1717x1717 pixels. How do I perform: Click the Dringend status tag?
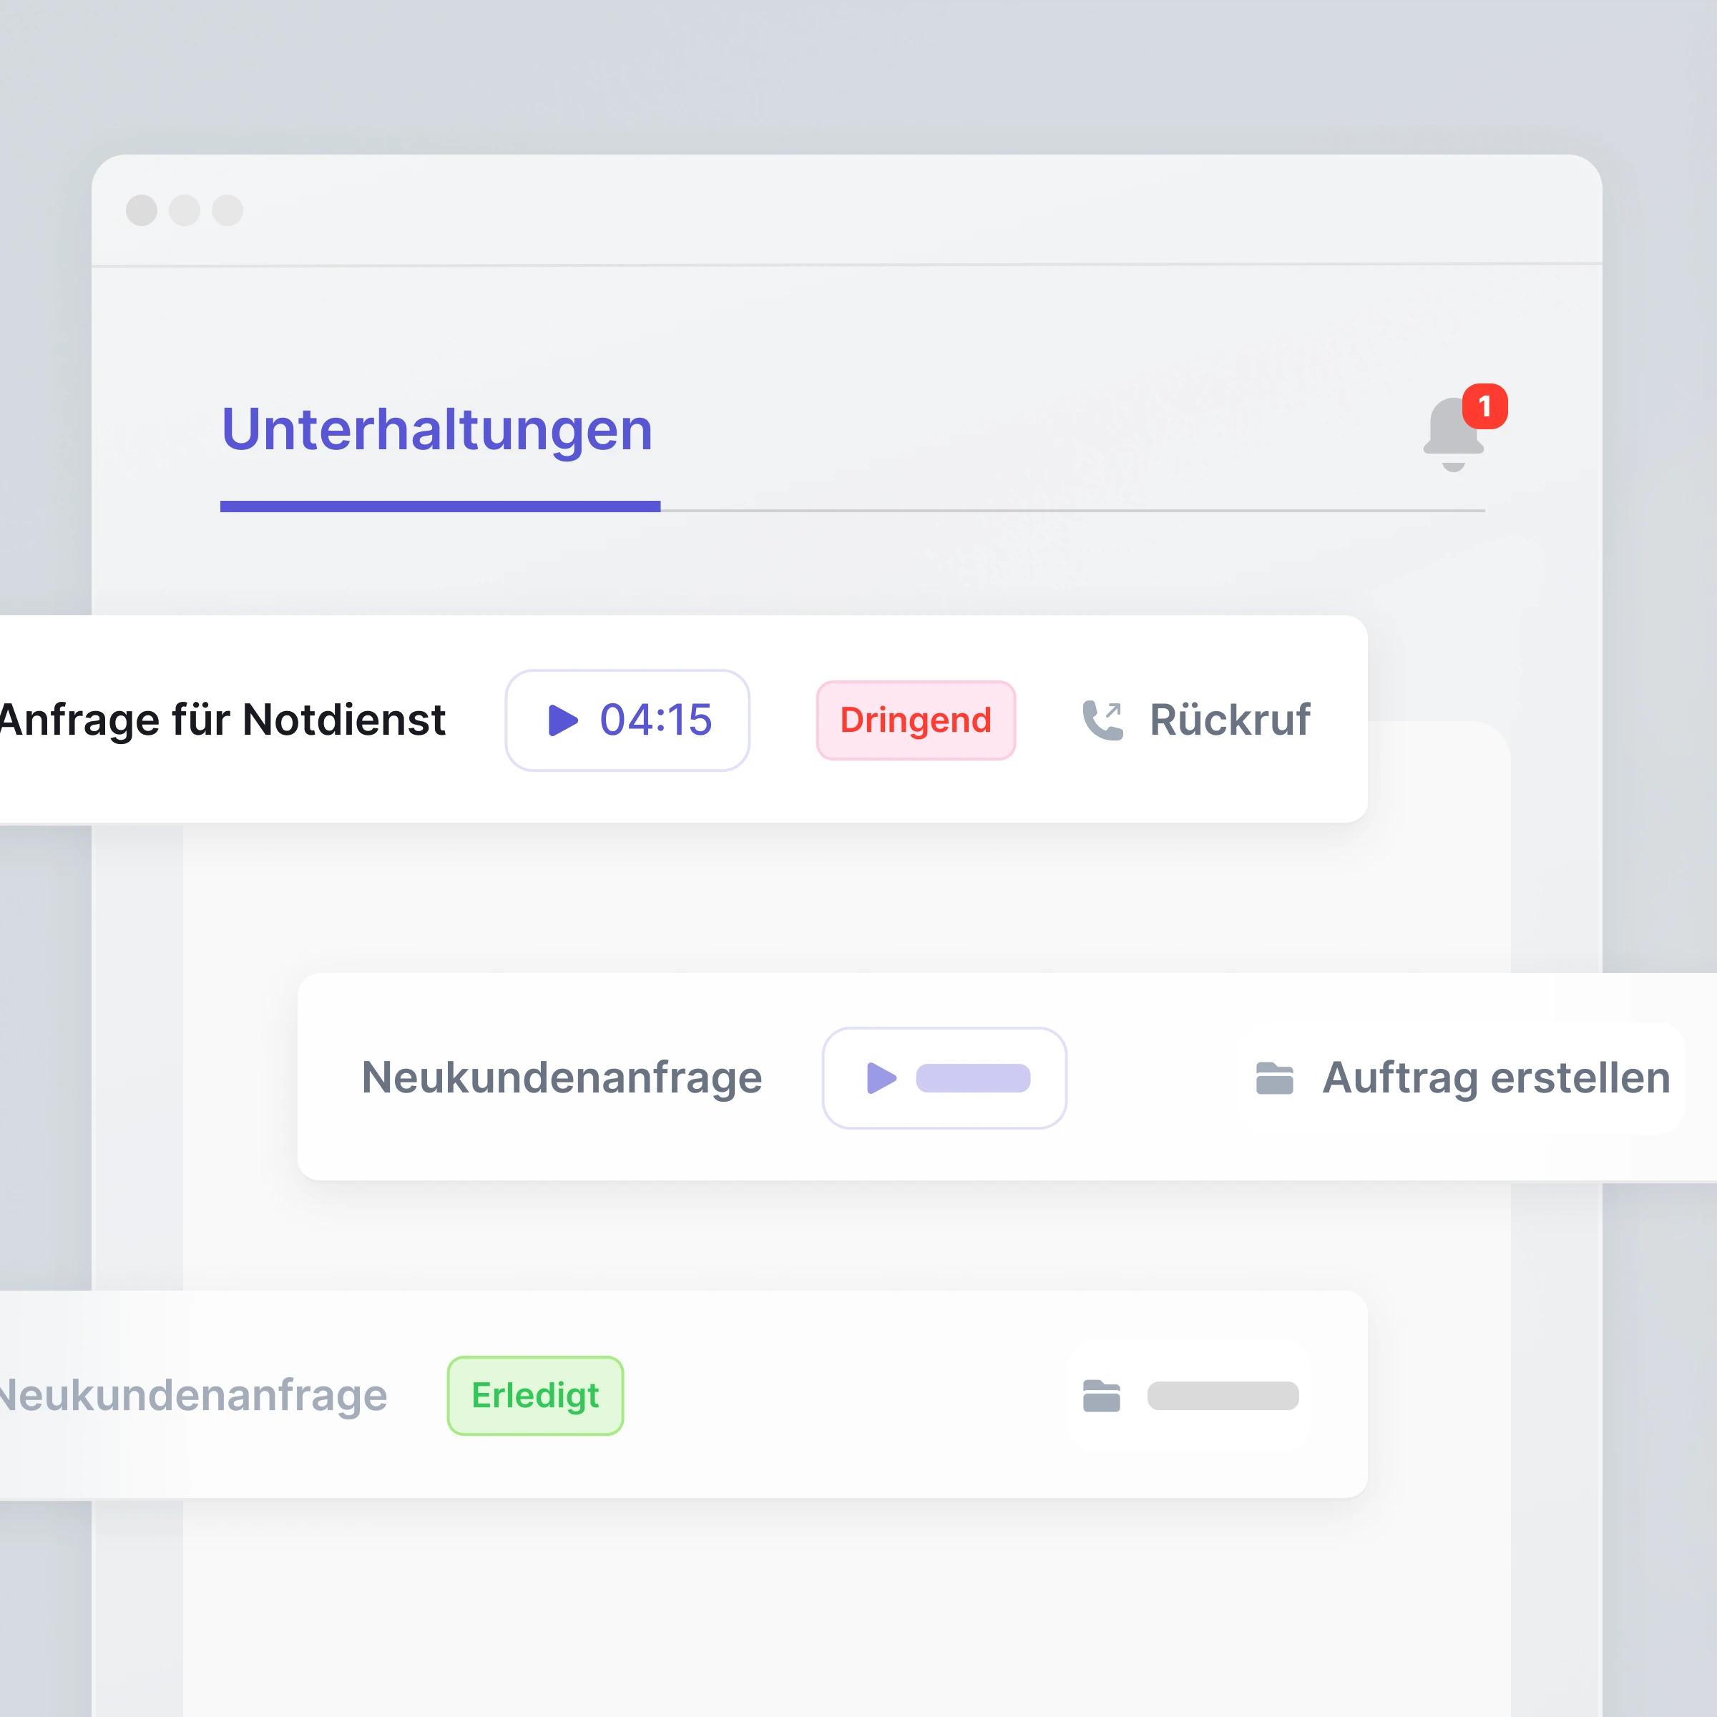point(916,720)
